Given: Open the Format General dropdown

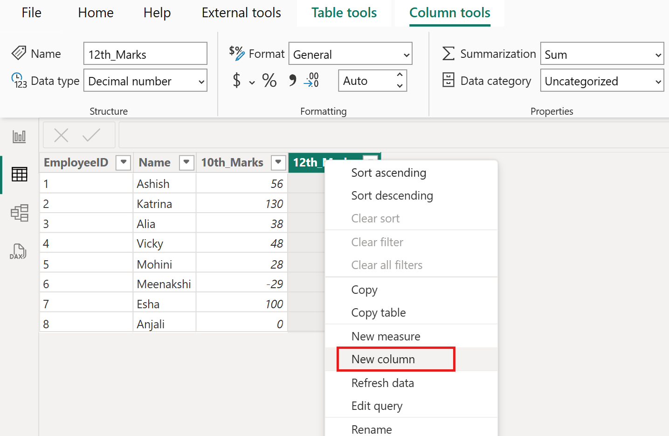Looking at the screenshot, I should (350, 54).
